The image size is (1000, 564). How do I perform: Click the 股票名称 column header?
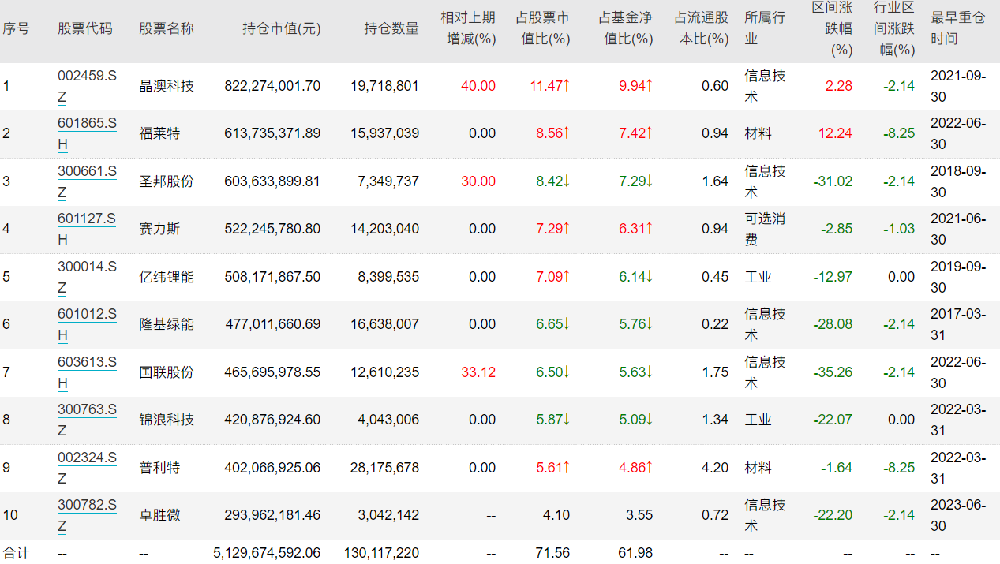point(167,28)
